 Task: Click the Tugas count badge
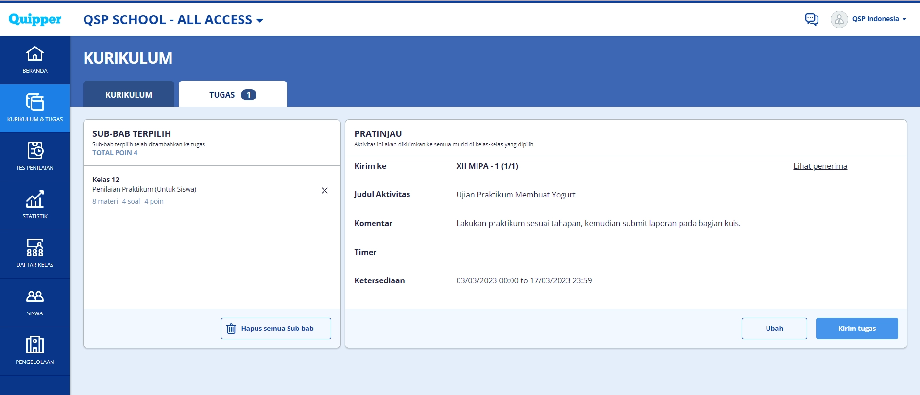pos(249,95)
